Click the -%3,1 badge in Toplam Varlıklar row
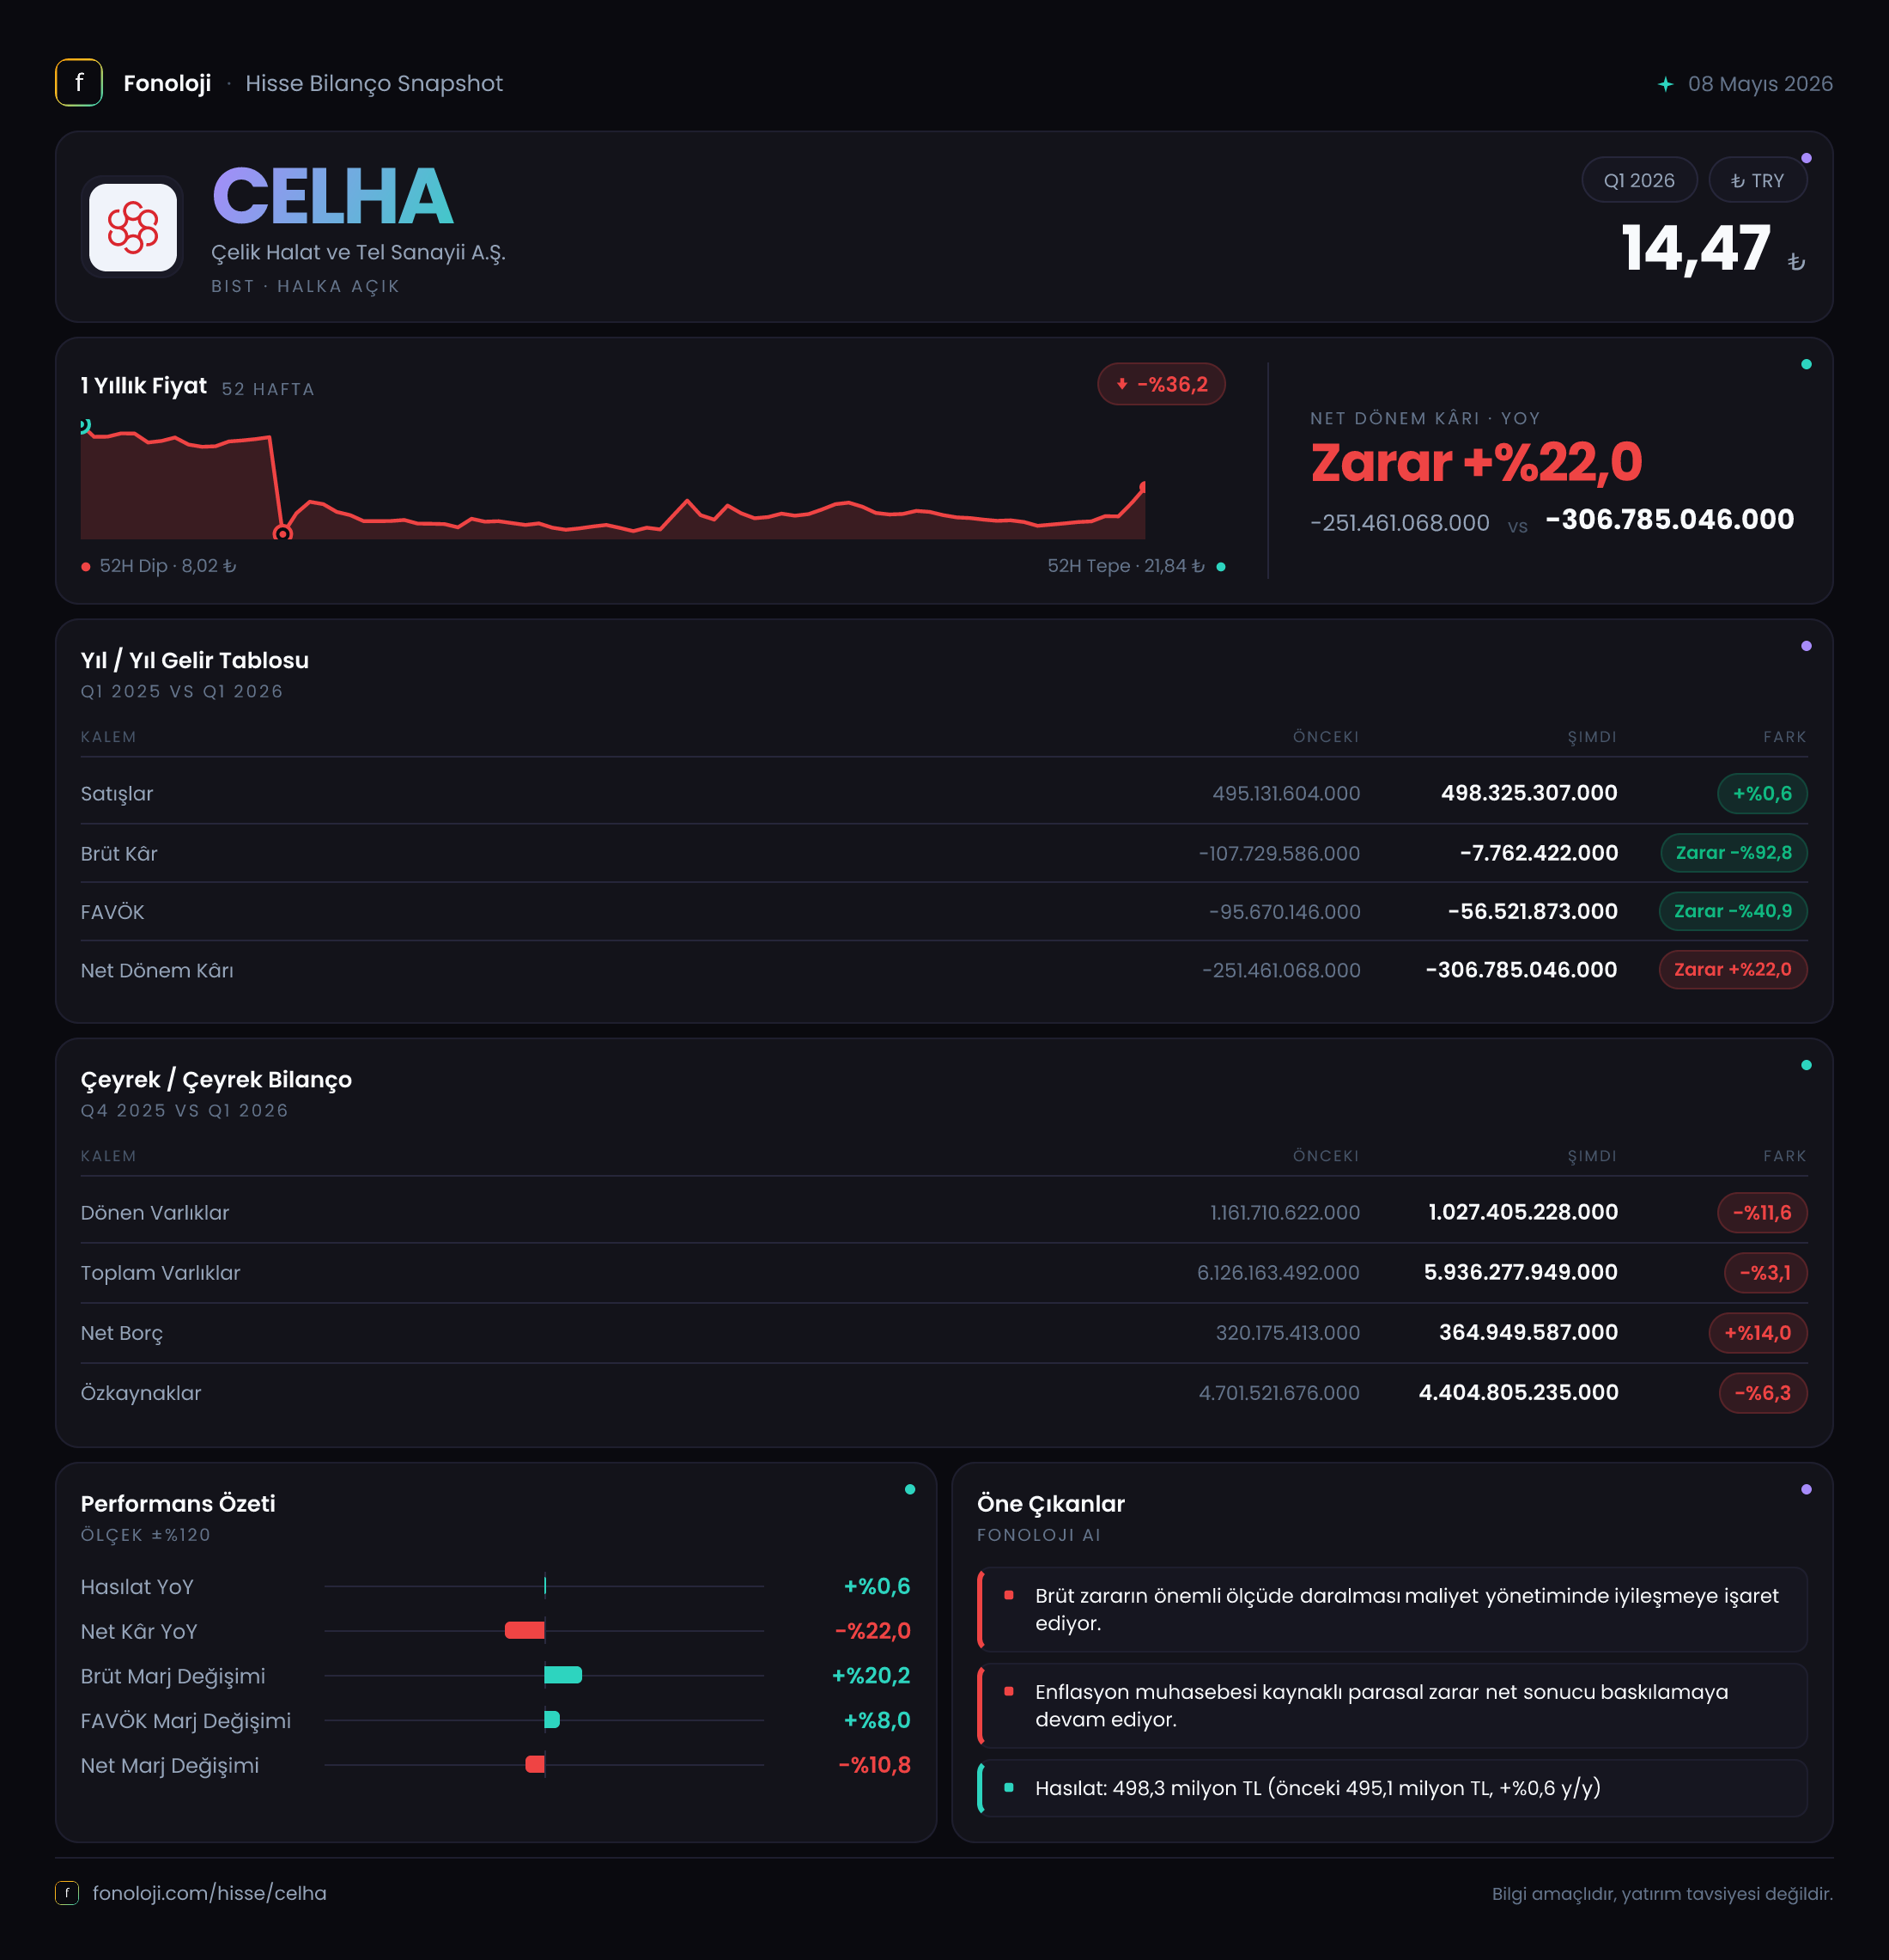Image resolution: width=1889 pixels, height=1960 pixels. click(x=1765, y=1272)
